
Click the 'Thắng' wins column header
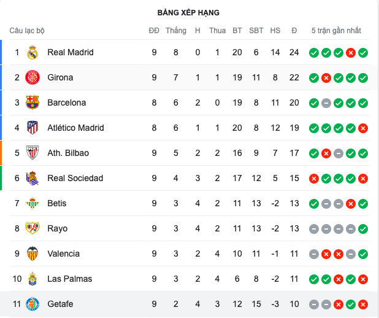click(x=175, y=31)
